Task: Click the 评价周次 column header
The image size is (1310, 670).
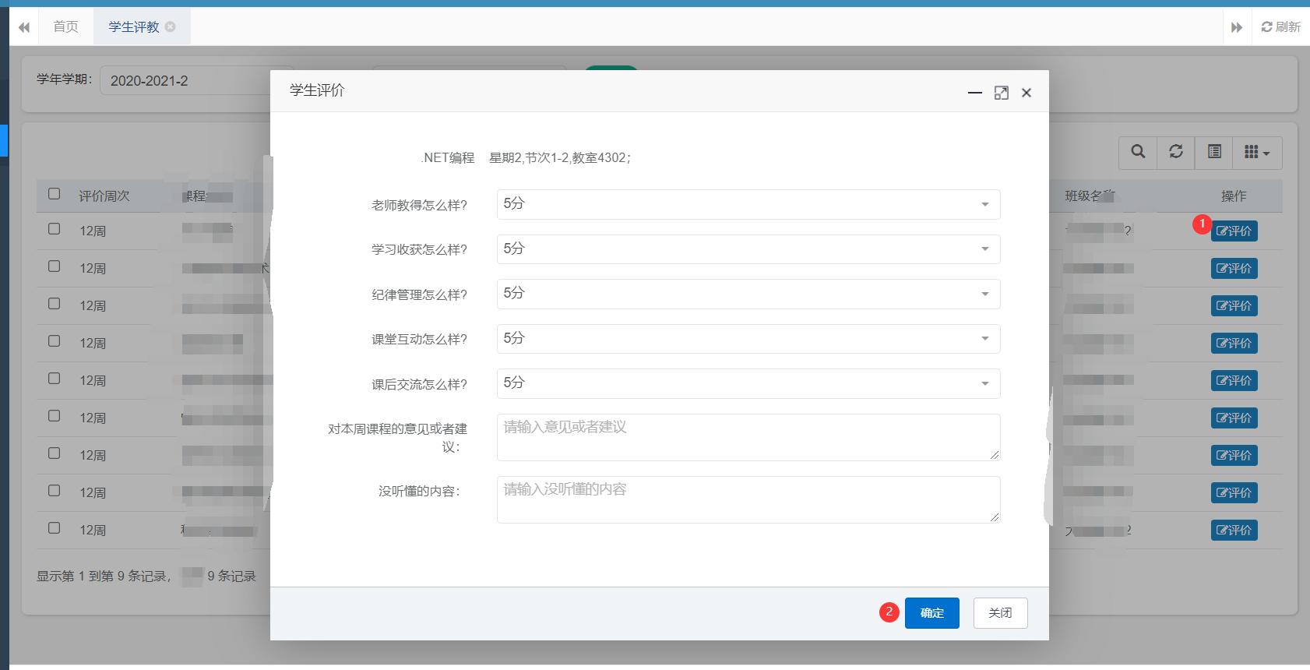Action: click(104, 196)
